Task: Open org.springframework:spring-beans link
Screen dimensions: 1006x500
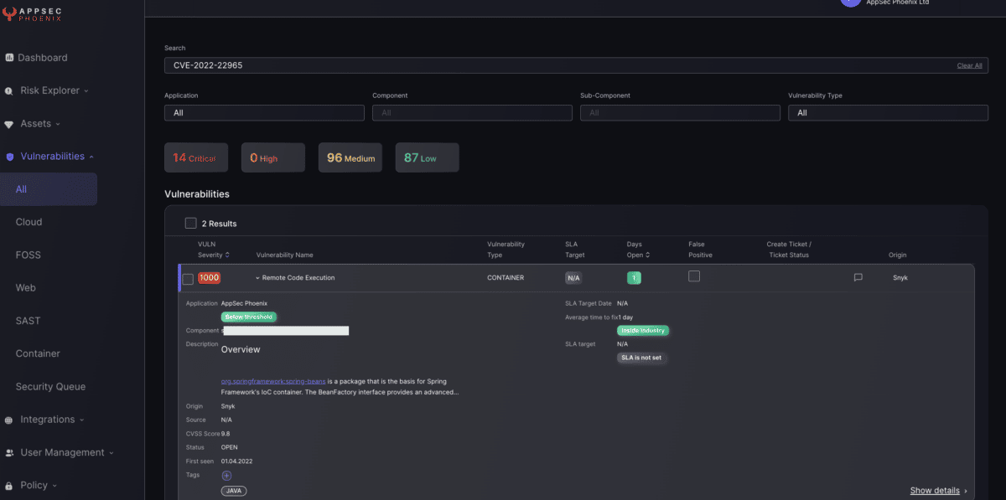Action: [273, 381]
